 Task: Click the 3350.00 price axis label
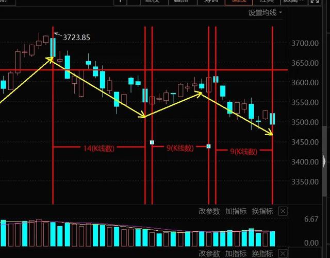pos(305,181)
